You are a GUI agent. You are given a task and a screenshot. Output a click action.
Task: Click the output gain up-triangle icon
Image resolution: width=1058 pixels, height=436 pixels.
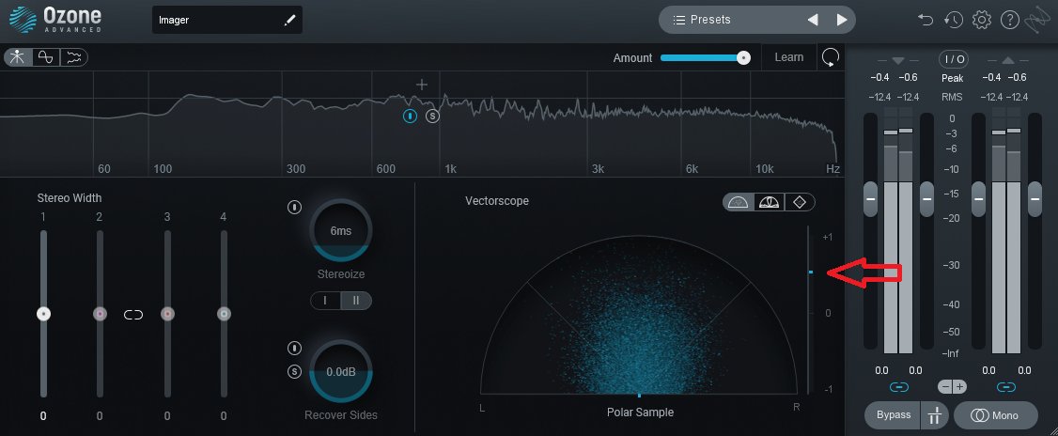1007,61
